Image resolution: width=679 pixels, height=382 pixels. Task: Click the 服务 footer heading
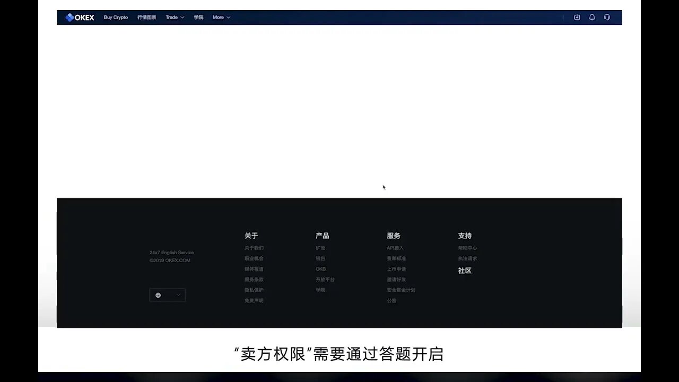(394, 236)
